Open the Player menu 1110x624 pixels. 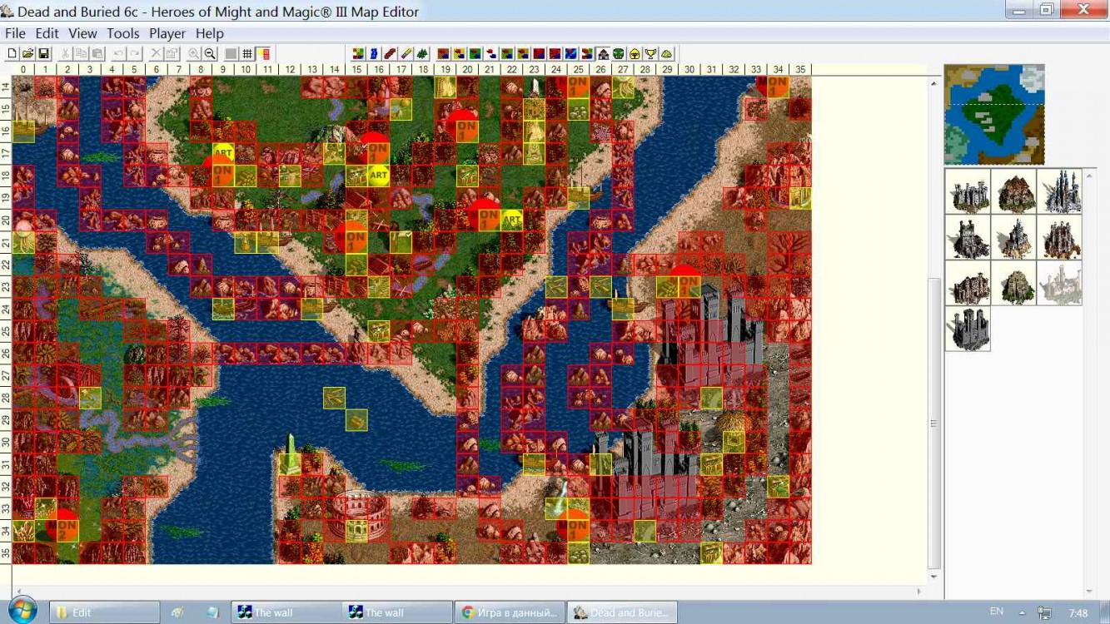(167, 33)
